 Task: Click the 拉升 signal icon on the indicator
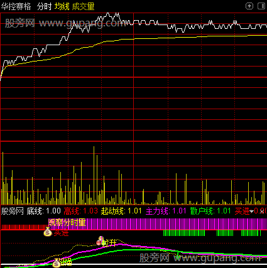click(x=101, y=241)
